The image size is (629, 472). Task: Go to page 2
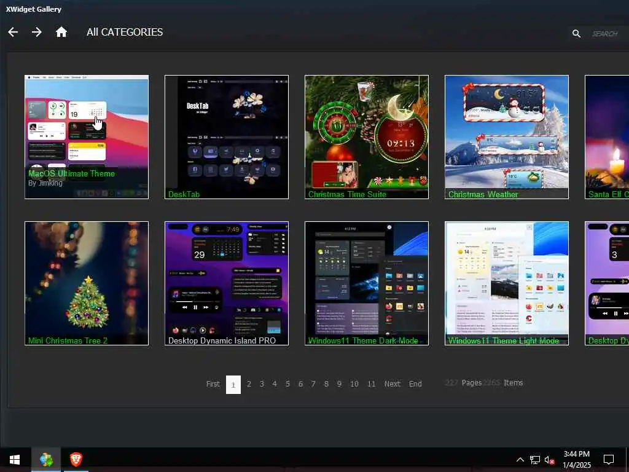pos(249,384)
